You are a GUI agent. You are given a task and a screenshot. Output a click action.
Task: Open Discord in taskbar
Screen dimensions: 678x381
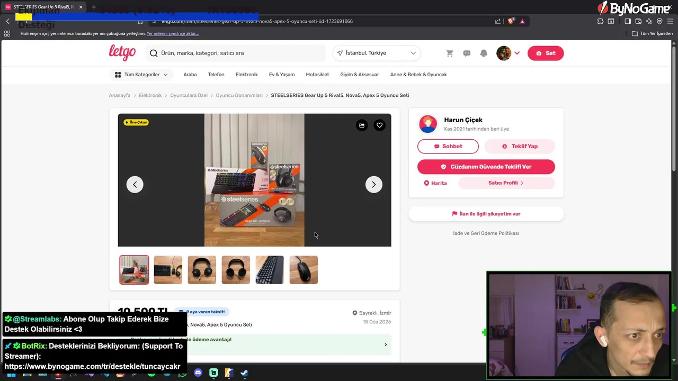click(198, 373)
